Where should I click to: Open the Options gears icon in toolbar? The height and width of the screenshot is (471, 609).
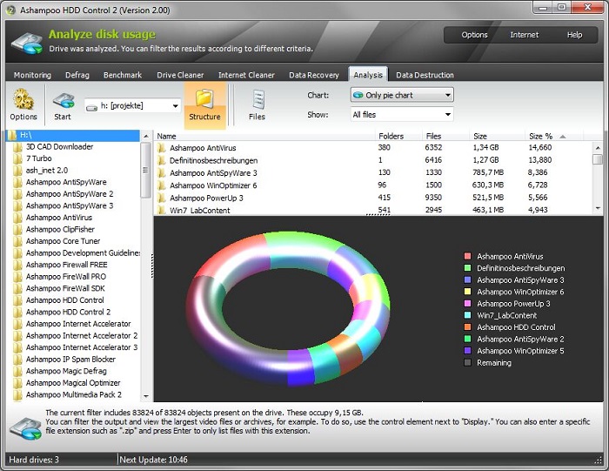(x=23, y=99)
